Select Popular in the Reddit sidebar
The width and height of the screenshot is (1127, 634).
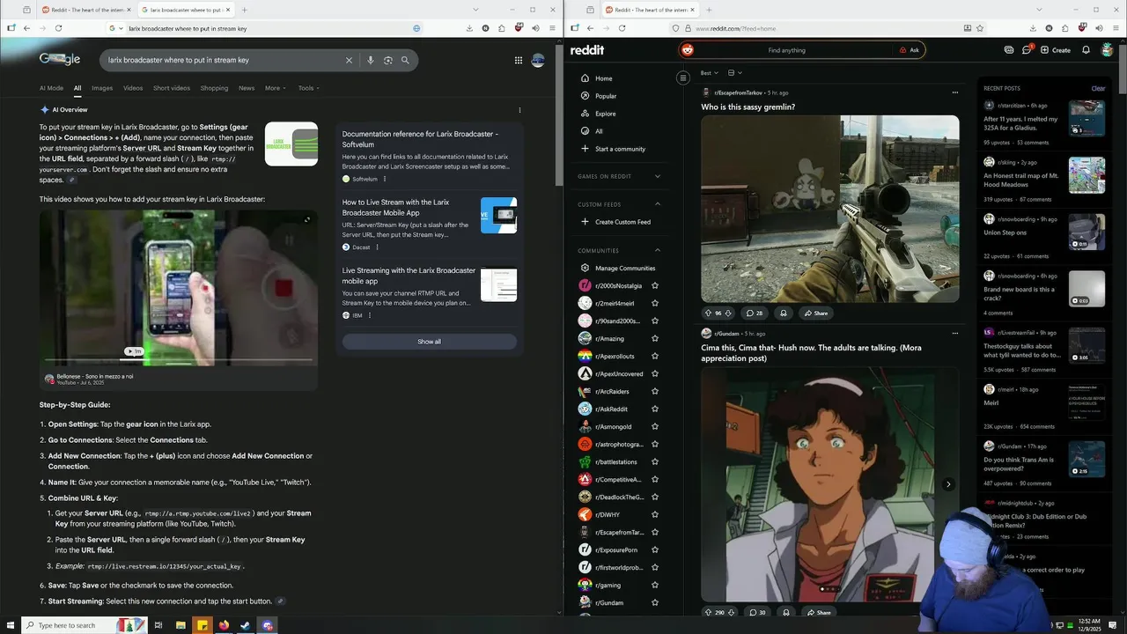click(x=606, y=96)
